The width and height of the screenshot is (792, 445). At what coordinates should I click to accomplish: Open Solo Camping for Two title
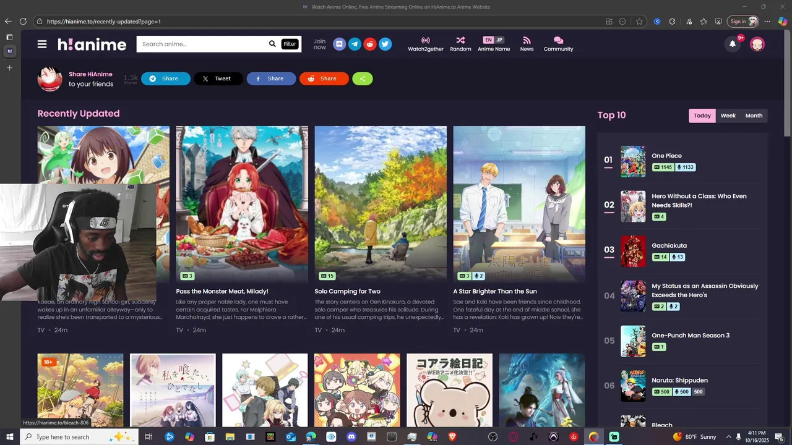348,291
